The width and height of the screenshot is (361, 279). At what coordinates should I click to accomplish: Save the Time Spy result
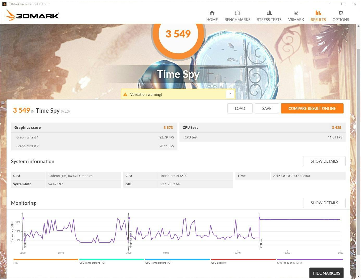[x=266, y=109]
